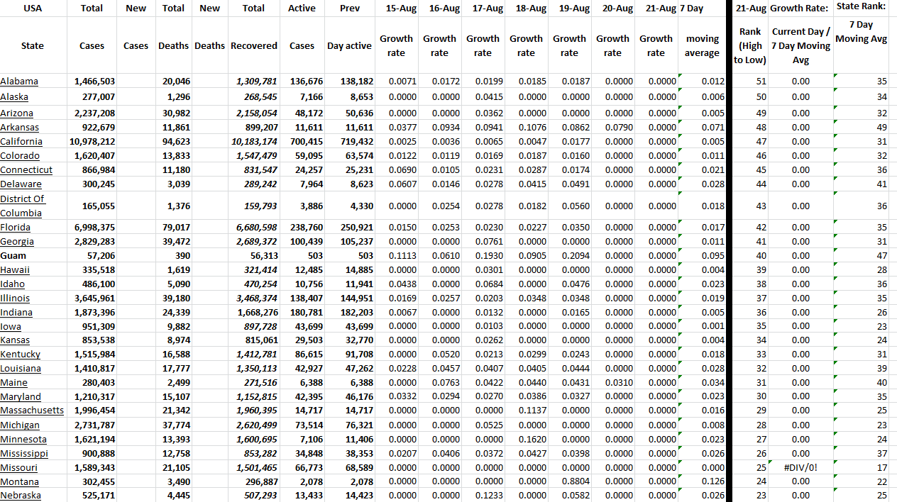Select Alabama's rank cell showing 51
The image size is (897, 502).
750,82
